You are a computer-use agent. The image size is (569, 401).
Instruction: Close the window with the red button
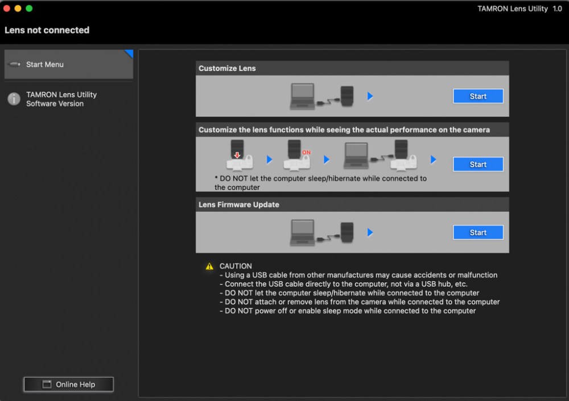(x=6, y=9)
